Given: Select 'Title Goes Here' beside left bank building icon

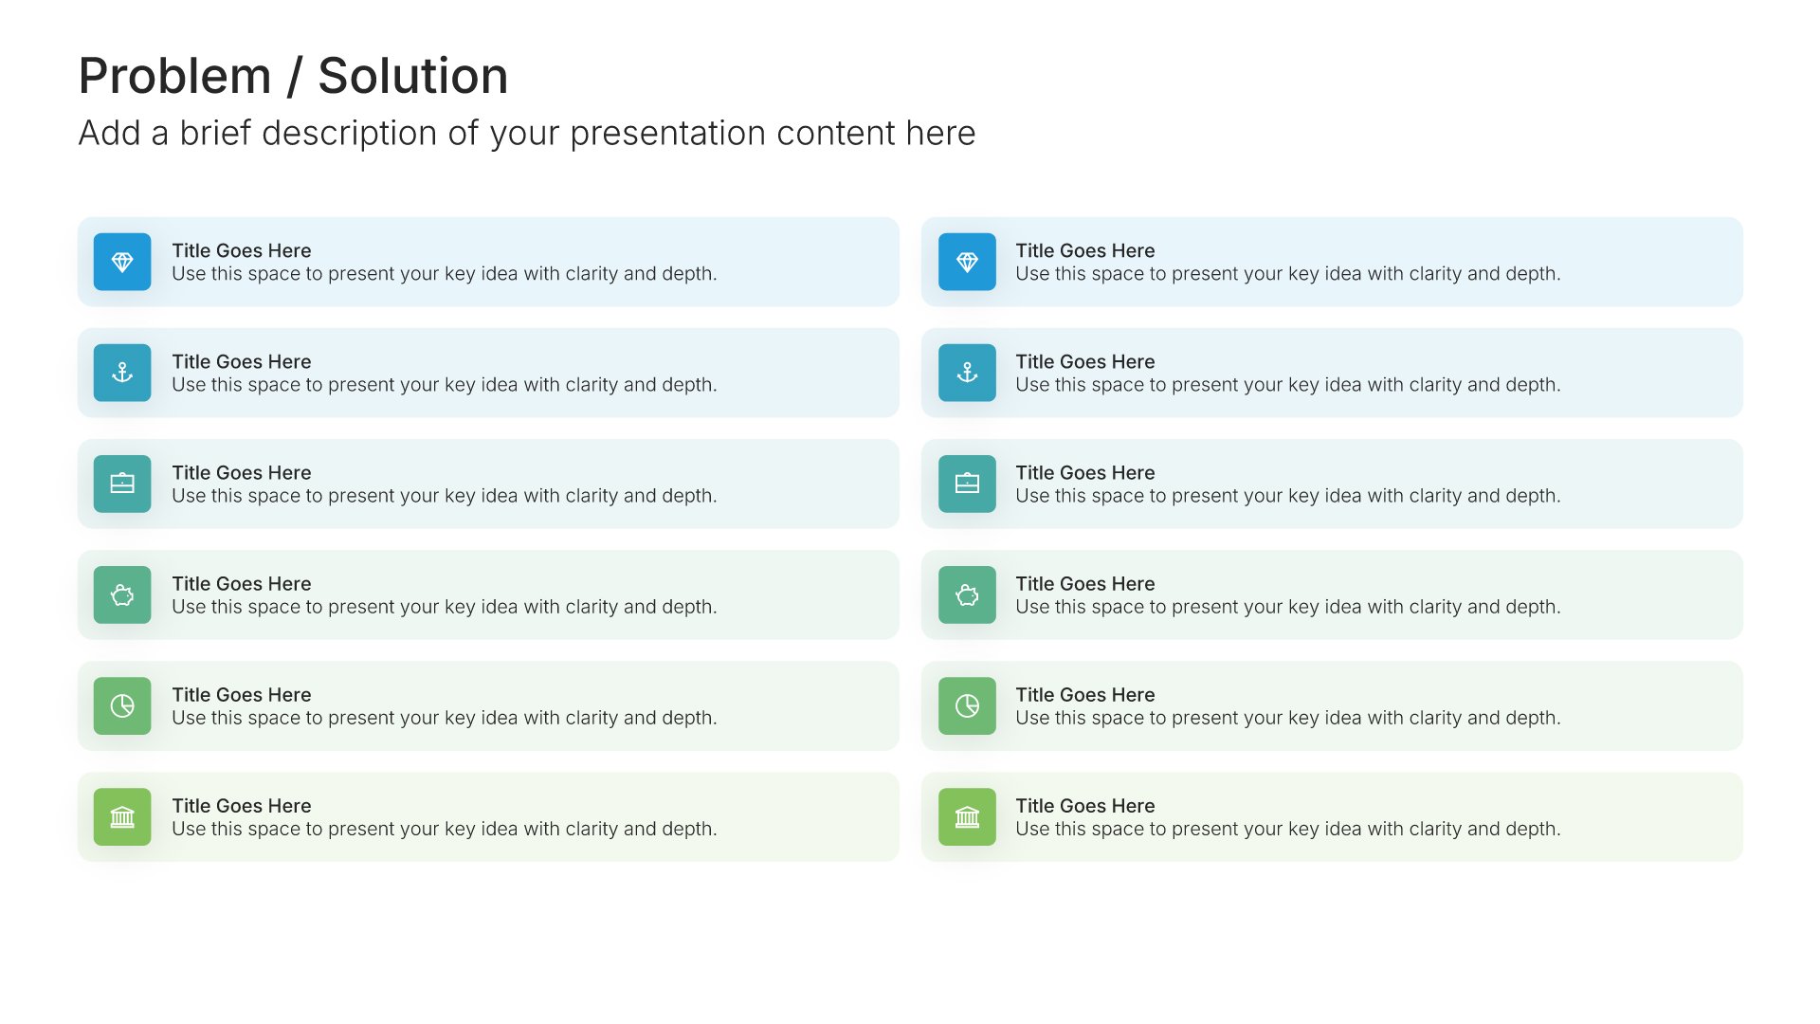Looking at the screenshot, I should [241, 805].
